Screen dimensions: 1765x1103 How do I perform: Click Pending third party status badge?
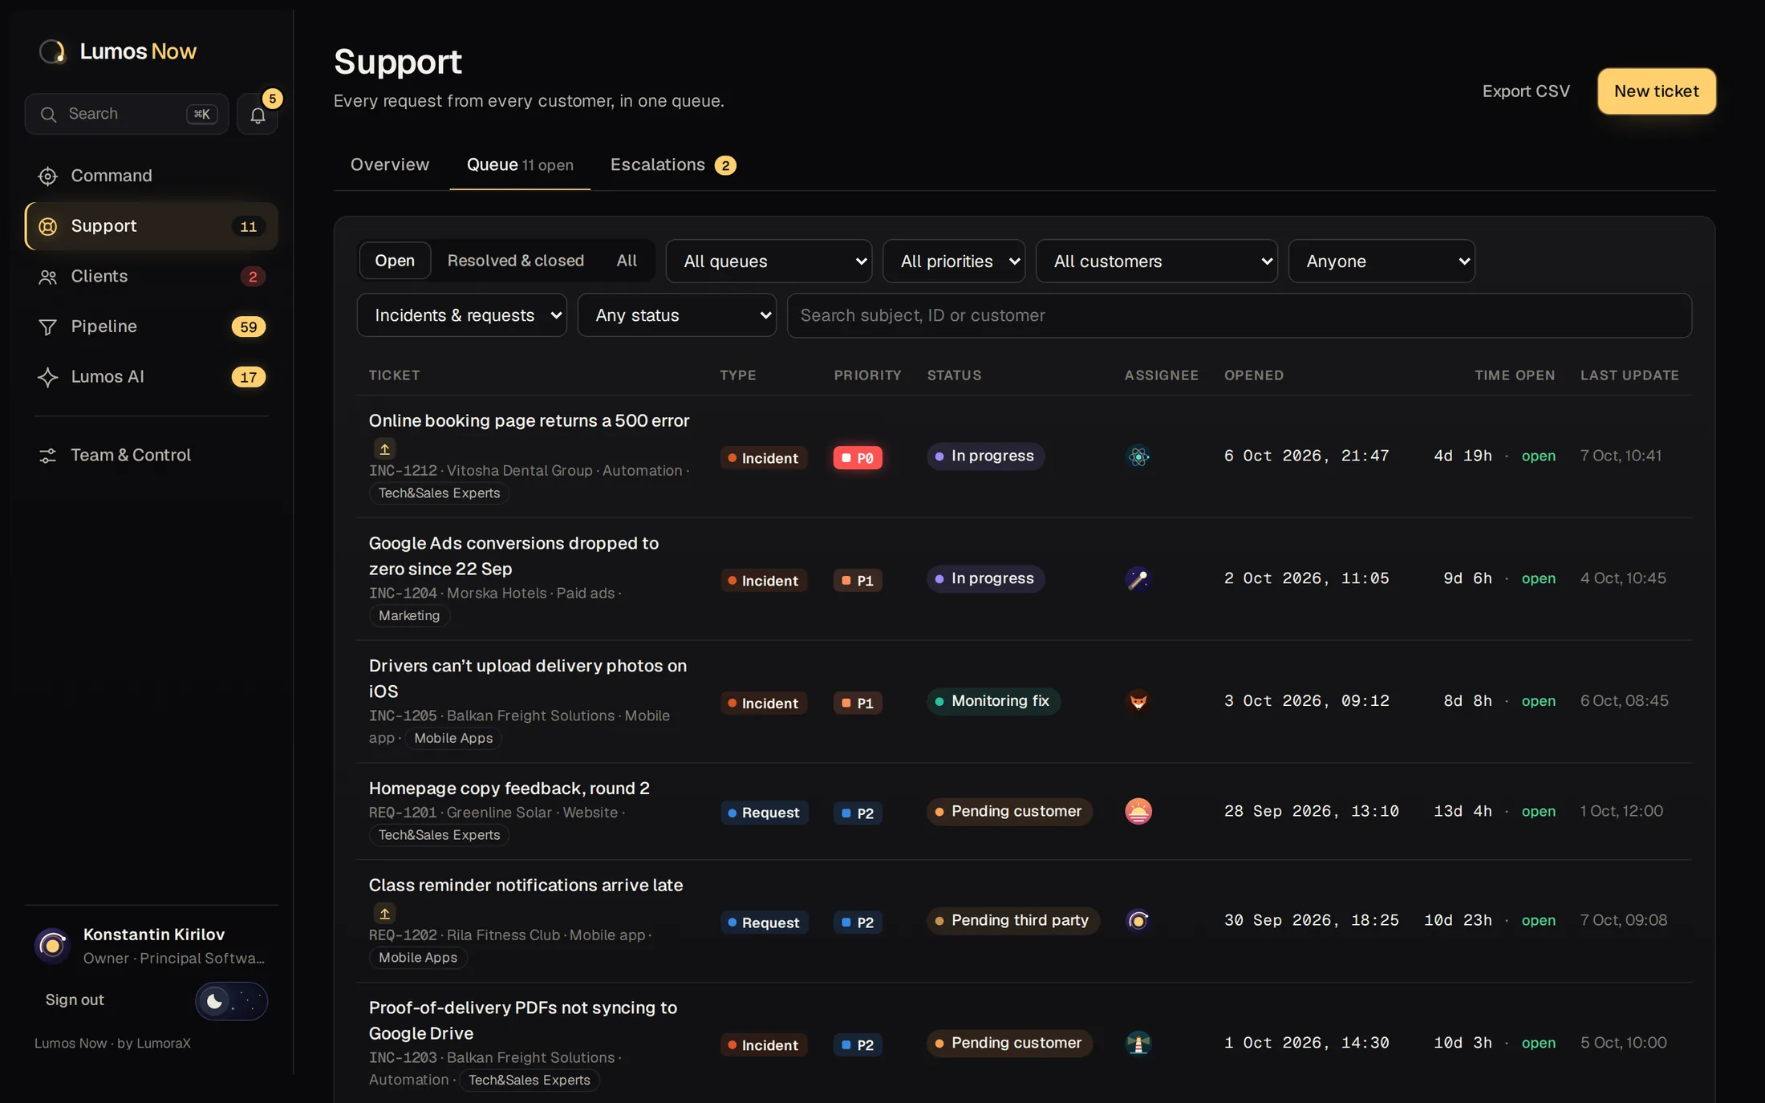1012,920
